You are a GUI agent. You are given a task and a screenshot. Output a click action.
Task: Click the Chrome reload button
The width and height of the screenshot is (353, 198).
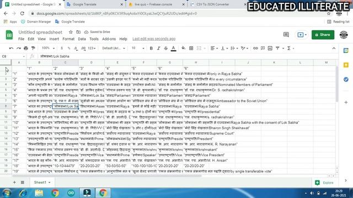coord(22,13)
